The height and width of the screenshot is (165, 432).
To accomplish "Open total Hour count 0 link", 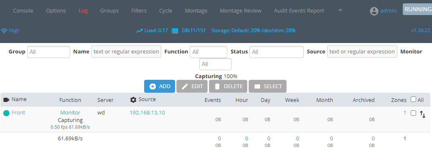I will [x=246, y=139].
